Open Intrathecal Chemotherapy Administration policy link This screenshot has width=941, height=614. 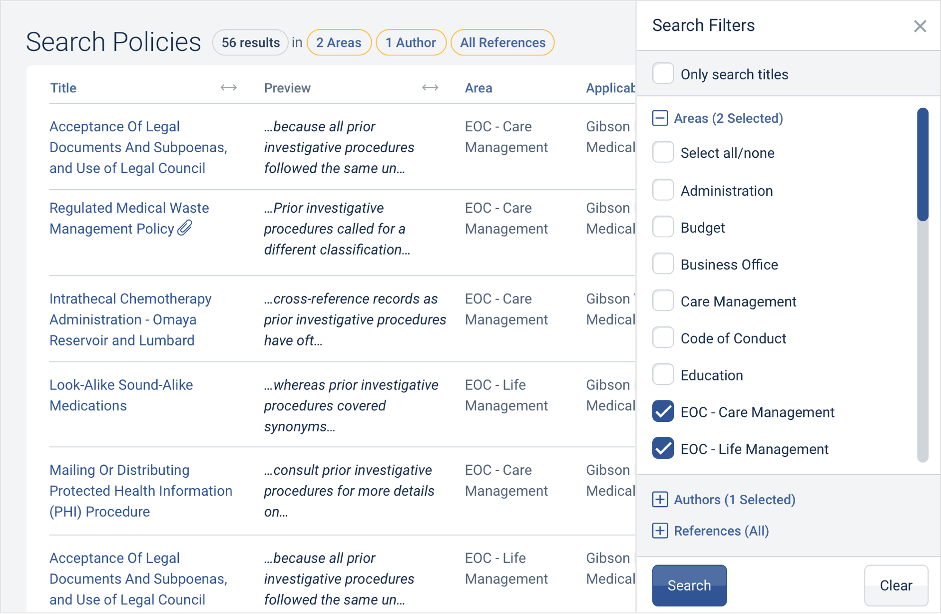pos(130,319)
